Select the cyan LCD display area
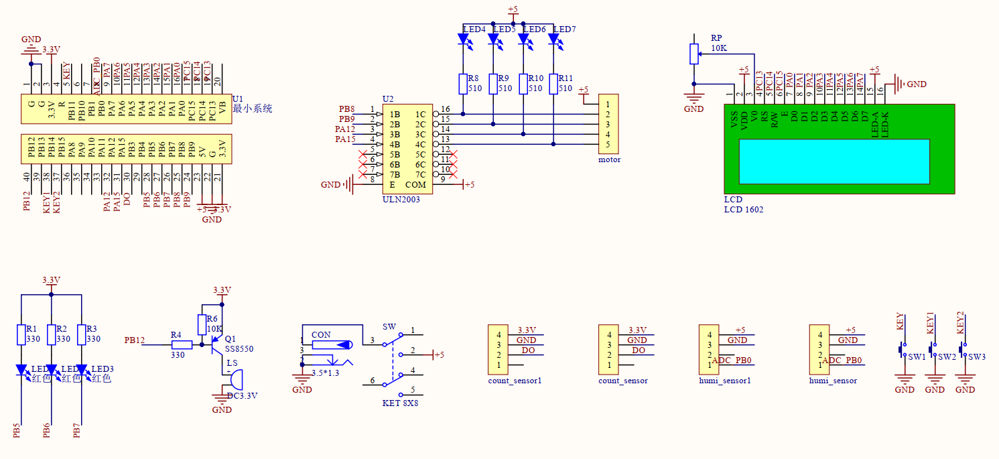Screen dimensions: 999x459 [x=834, y=161]
